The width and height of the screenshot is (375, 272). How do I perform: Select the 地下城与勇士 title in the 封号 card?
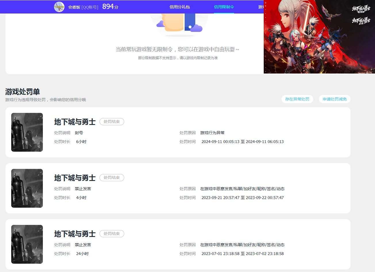[75, 122]
